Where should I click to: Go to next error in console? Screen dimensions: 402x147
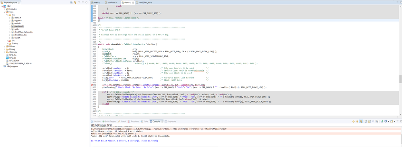tap(354, 121)
